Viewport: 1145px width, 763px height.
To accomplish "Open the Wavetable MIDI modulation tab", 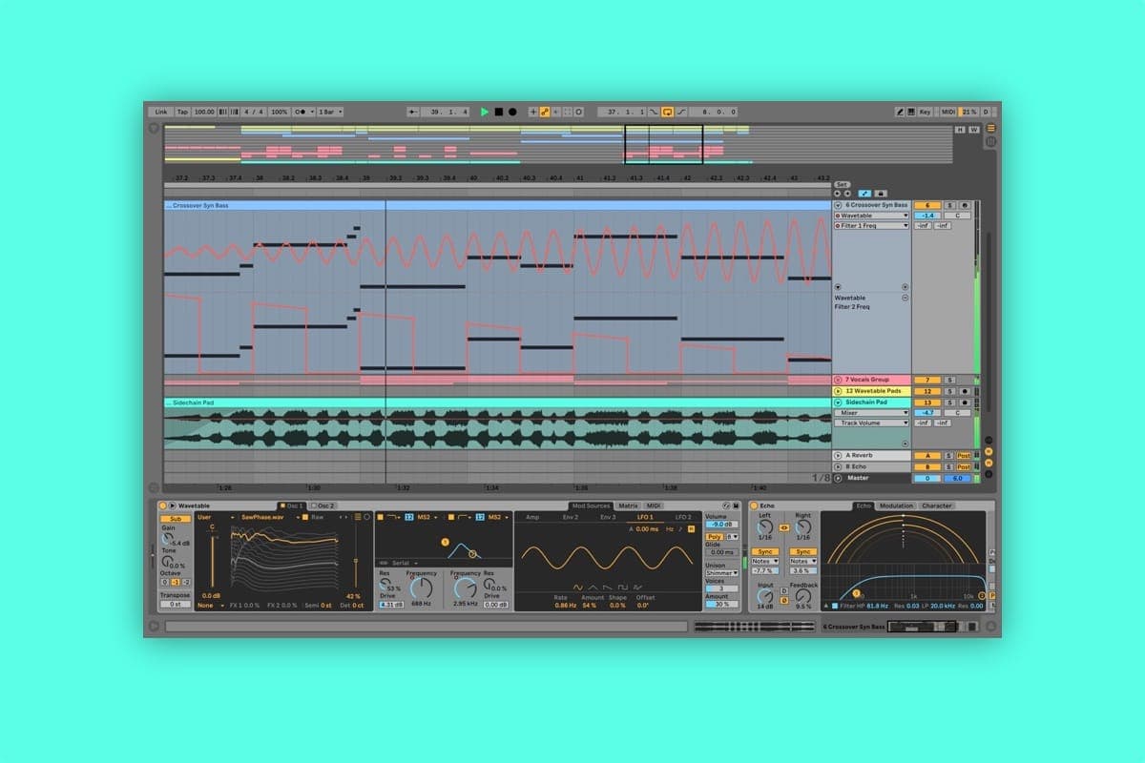I will click(654, 505).
